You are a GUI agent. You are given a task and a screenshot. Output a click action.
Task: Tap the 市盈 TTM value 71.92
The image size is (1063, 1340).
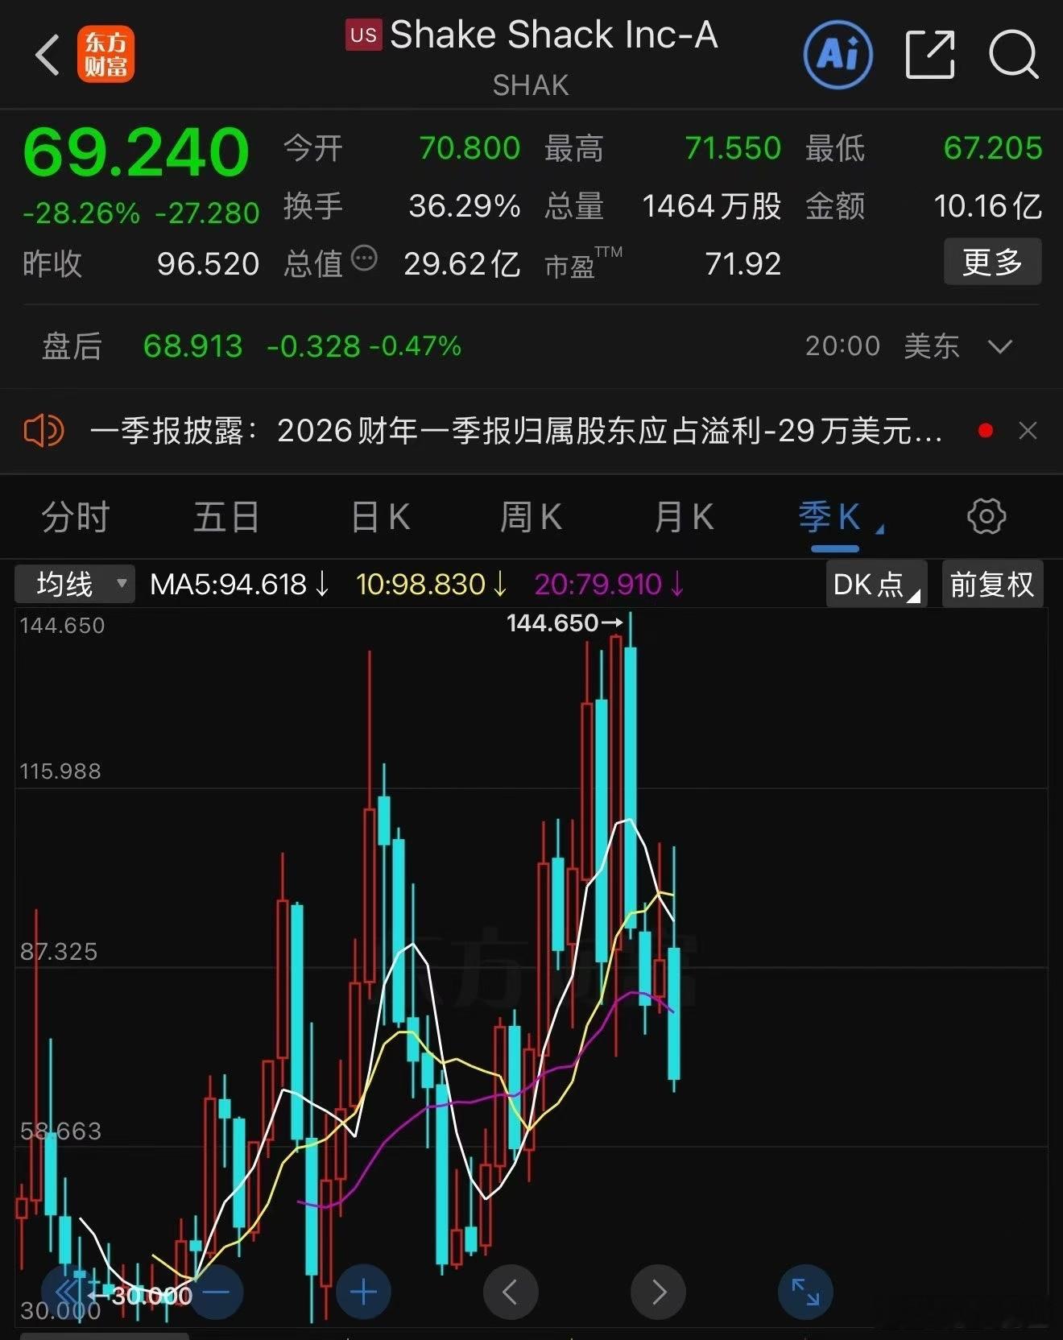pos(742,264)
